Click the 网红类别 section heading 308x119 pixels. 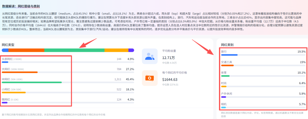(x=227, y=45)
